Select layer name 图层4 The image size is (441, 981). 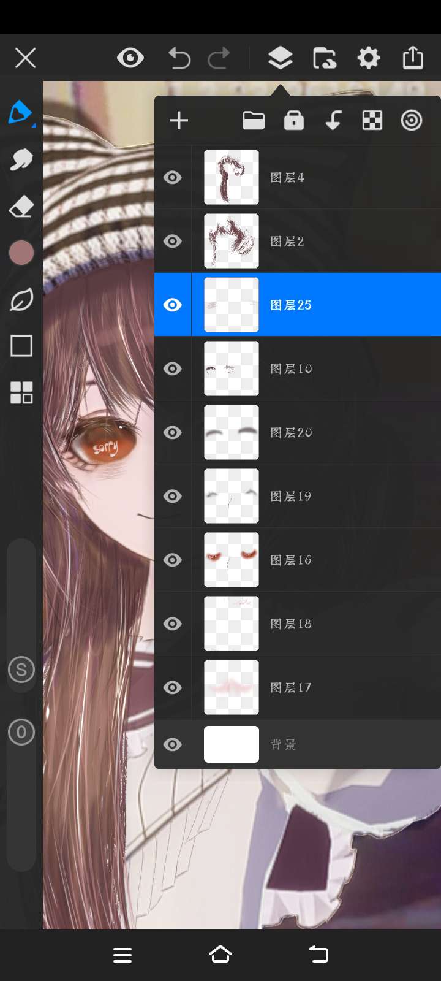pyautogui.click(x=287, y=178)
